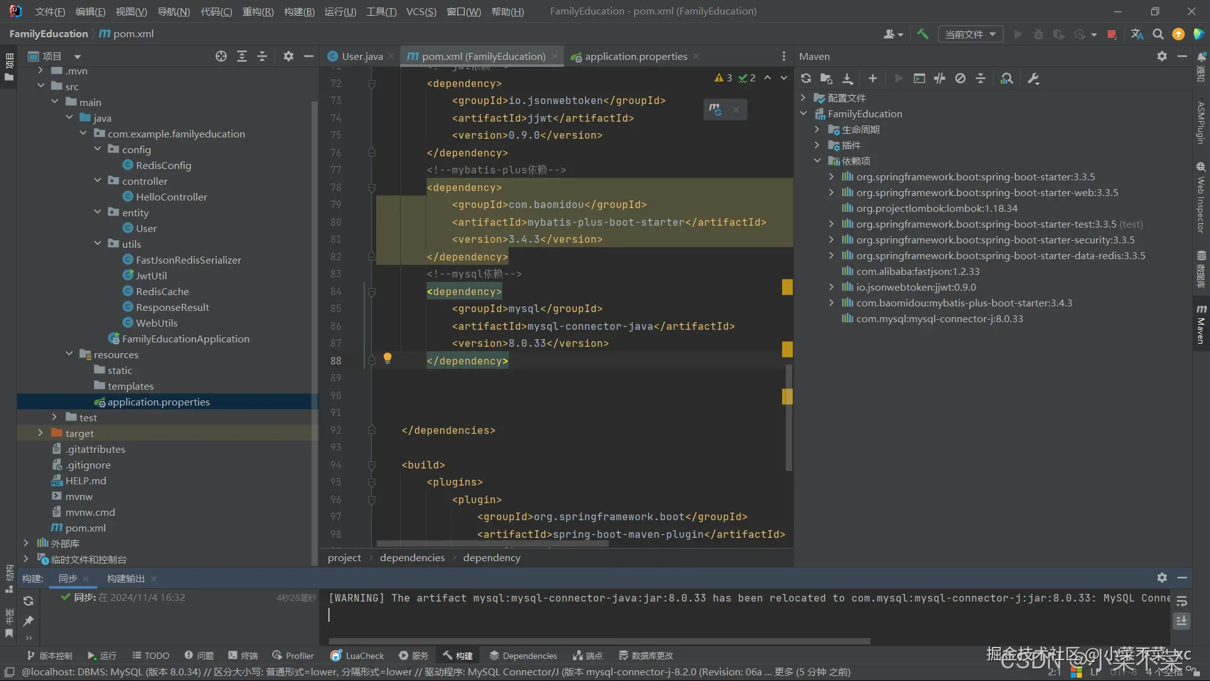Open the 构建(B) menu

pos(299,11)
